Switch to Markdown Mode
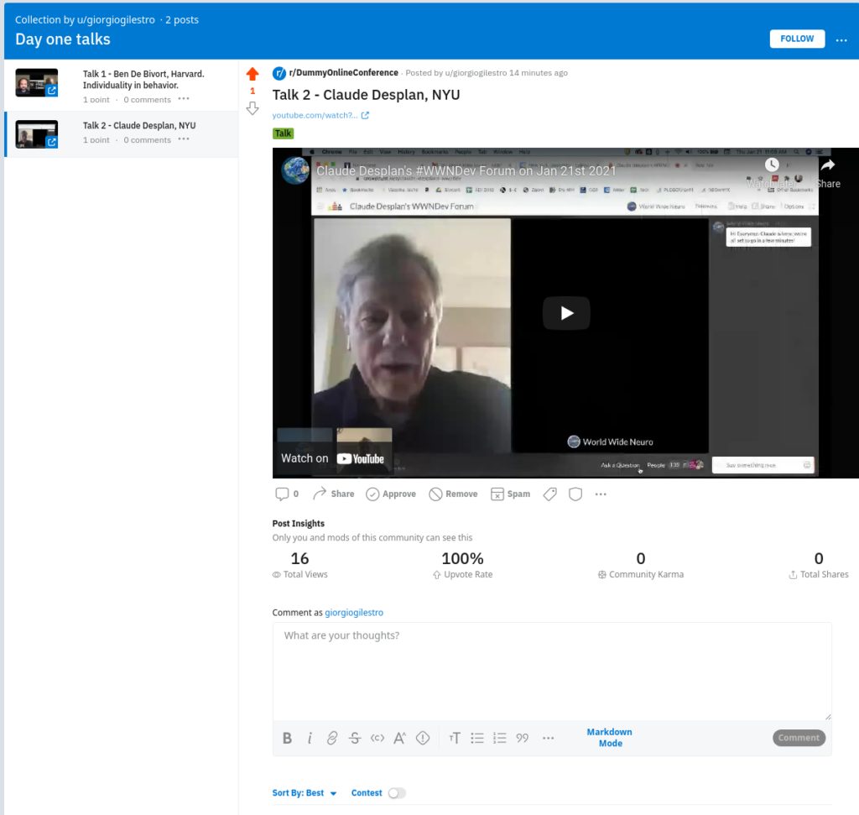Image resolution: width=859 pixels, height=815 pixels. coord(610,738)
